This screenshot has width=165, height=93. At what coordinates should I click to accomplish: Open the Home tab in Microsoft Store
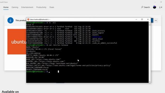(6, 7)
